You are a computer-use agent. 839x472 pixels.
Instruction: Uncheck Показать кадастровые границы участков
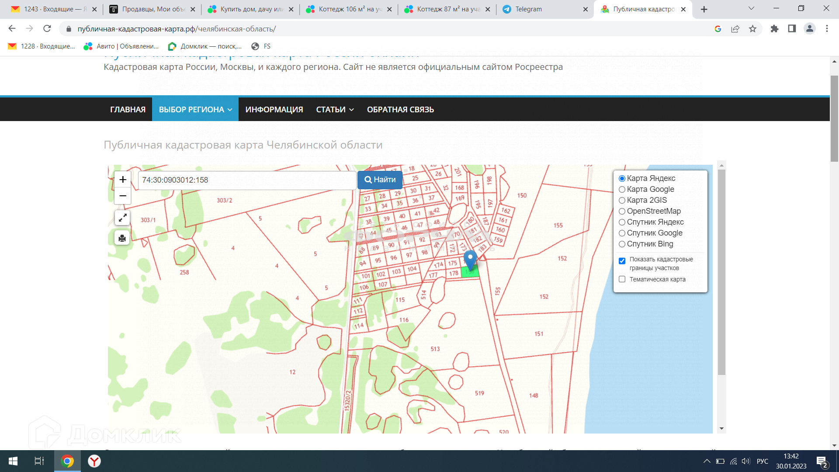622,261
